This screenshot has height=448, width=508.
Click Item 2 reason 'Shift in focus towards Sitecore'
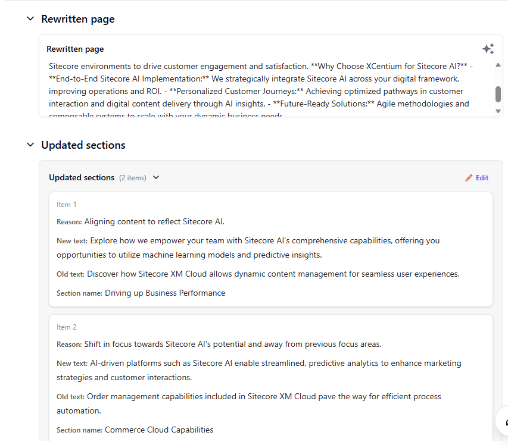(x=232, y=344)
